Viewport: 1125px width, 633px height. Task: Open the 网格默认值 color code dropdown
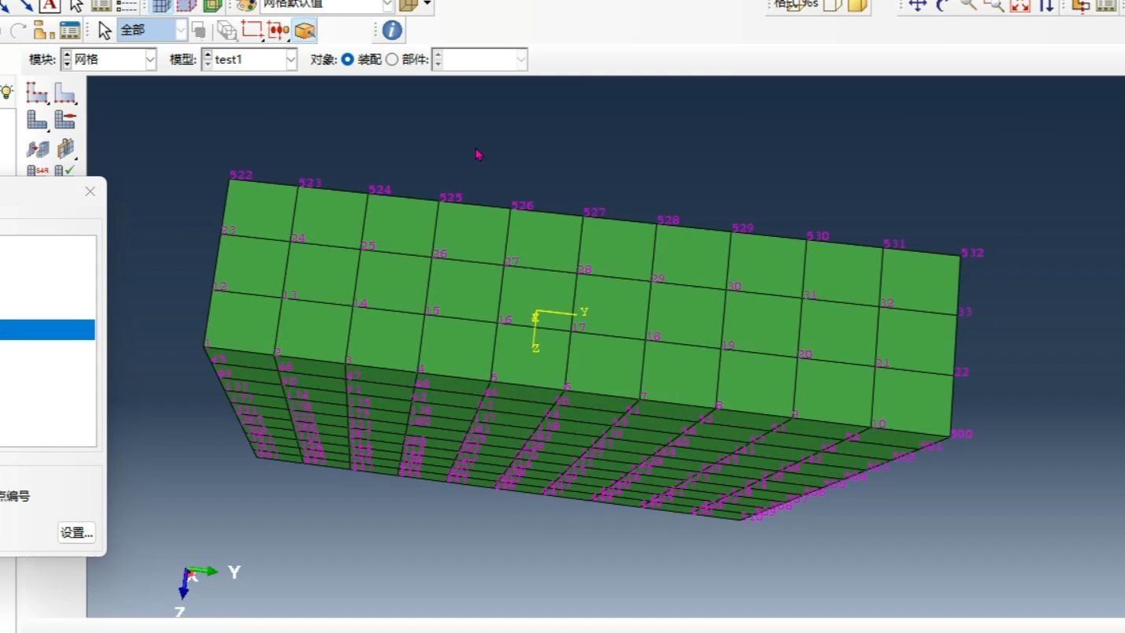pos(327,5)
